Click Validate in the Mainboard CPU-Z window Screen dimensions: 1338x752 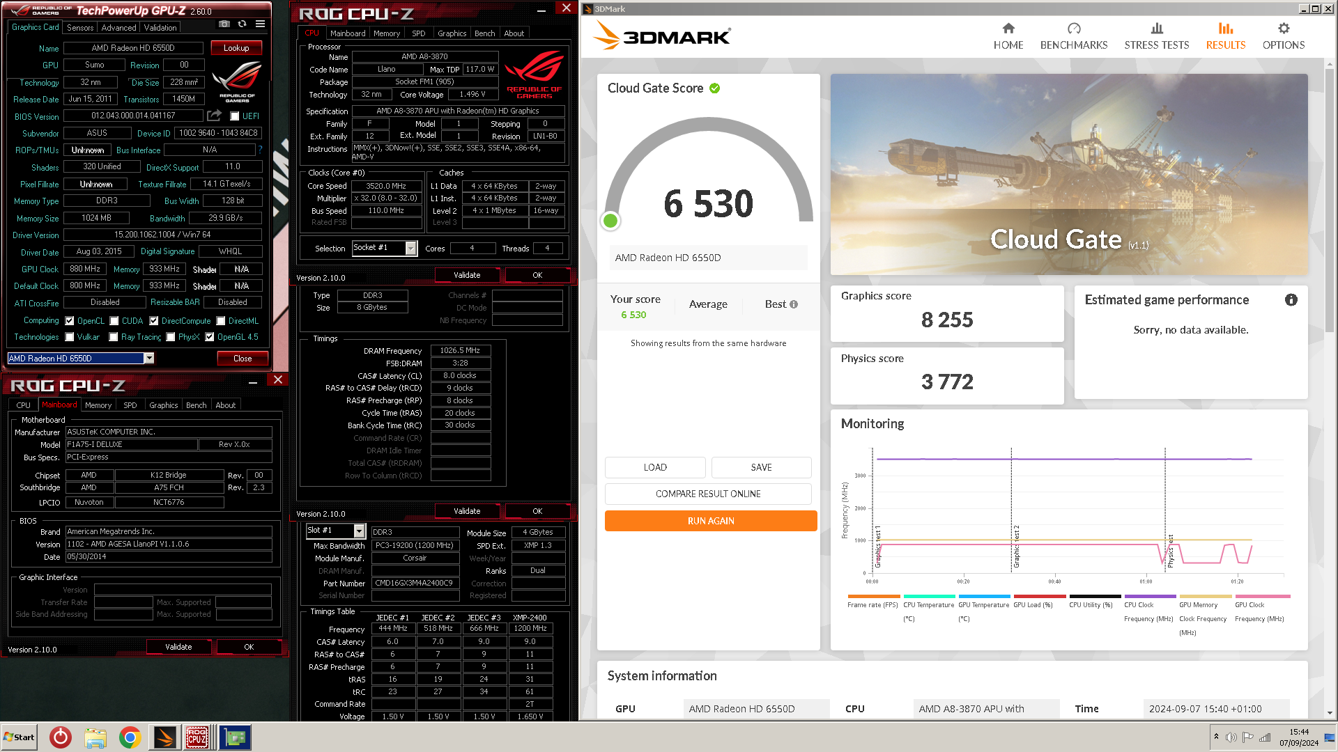click(178, 647)
